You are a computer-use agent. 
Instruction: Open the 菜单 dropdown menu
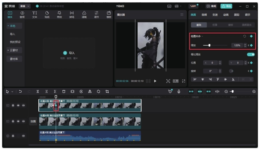pyautogui.click(x=25, y=6)
